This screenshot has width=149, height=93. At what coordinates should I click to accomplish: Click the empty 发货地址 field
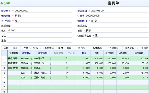(x=42, y=26)
